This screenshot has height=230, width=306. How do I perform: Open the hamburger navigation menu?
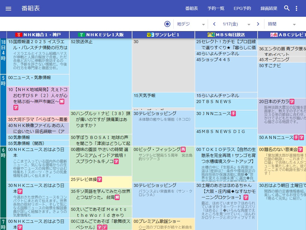(9, 8)
